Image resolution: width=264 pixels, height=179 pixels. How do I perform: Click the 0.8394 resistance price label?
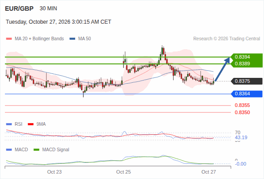242,57
